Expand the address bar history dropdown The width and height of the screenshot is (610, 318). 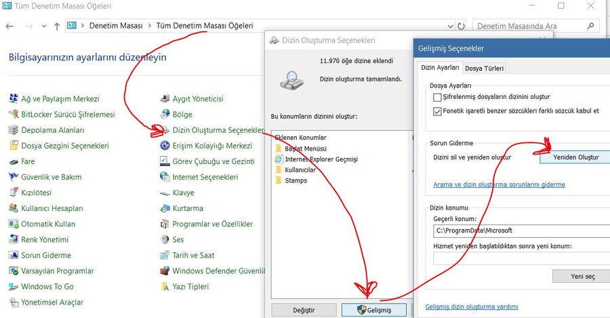point(451,26)
